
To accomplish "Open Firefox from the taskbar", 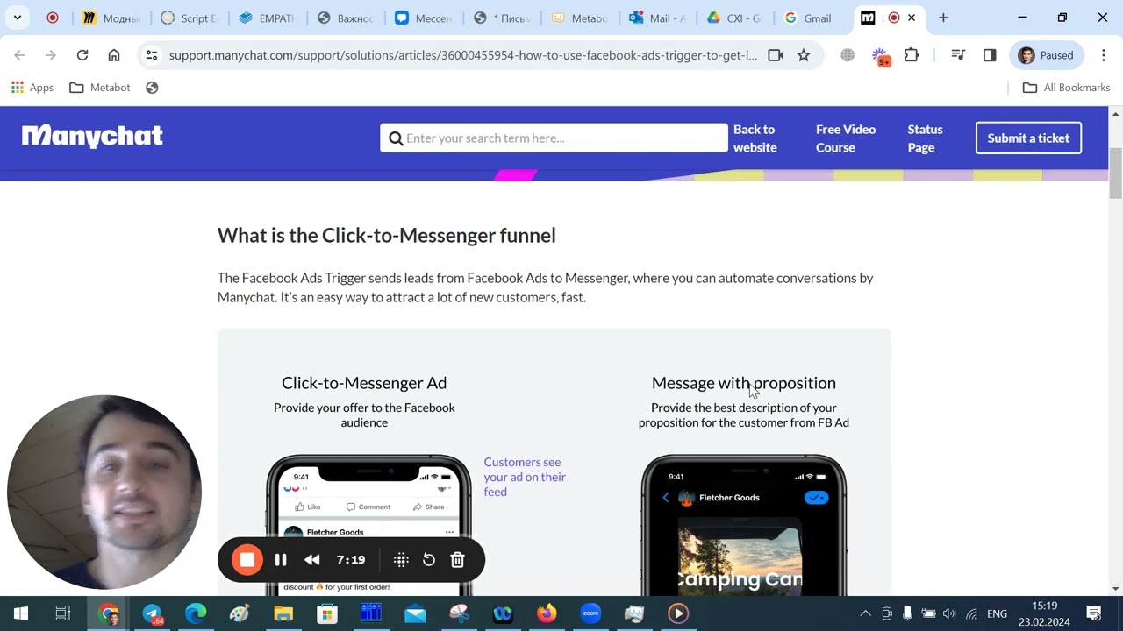I will 547,613.
